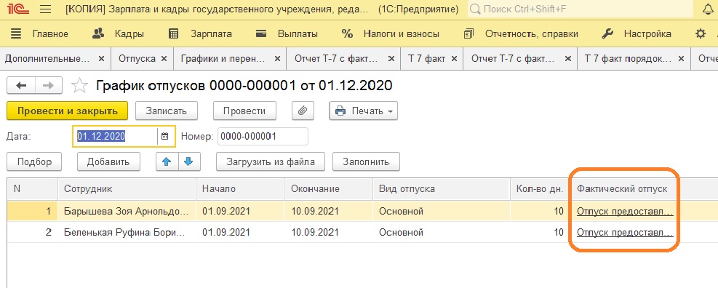Open attached files with paperclip icon
The image size is (718, 288).
tap(302, 111)
